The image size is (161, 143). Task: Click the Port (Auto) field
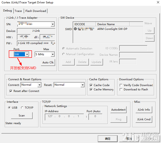tap(95, 117)
